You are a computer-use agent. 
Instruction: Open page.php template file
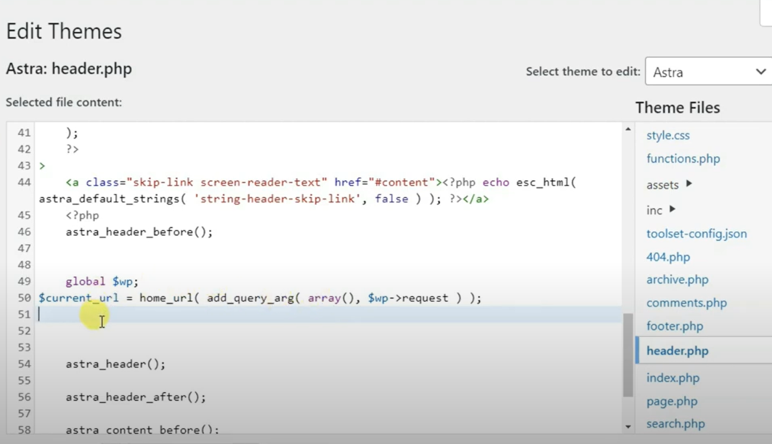671,401
